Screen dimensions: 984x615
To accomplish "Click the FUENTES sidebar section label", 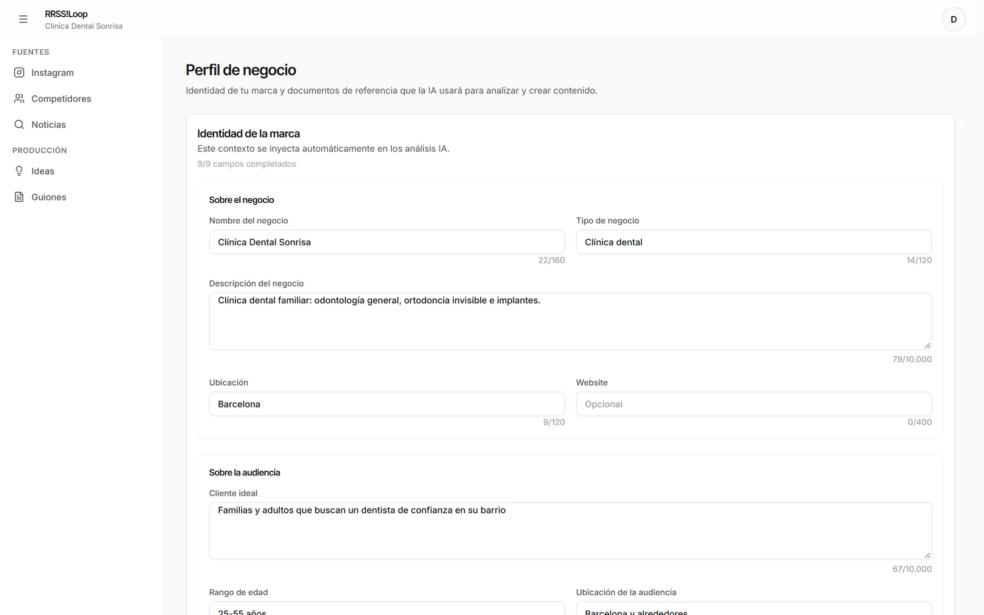I will (31, 52).
